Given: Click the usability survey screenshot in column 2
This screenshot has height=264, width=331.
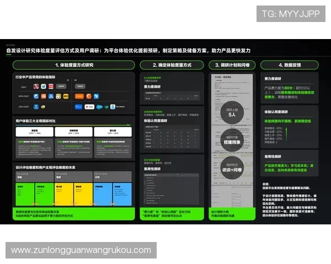Looking at the screenshot, I should [171, 189].
